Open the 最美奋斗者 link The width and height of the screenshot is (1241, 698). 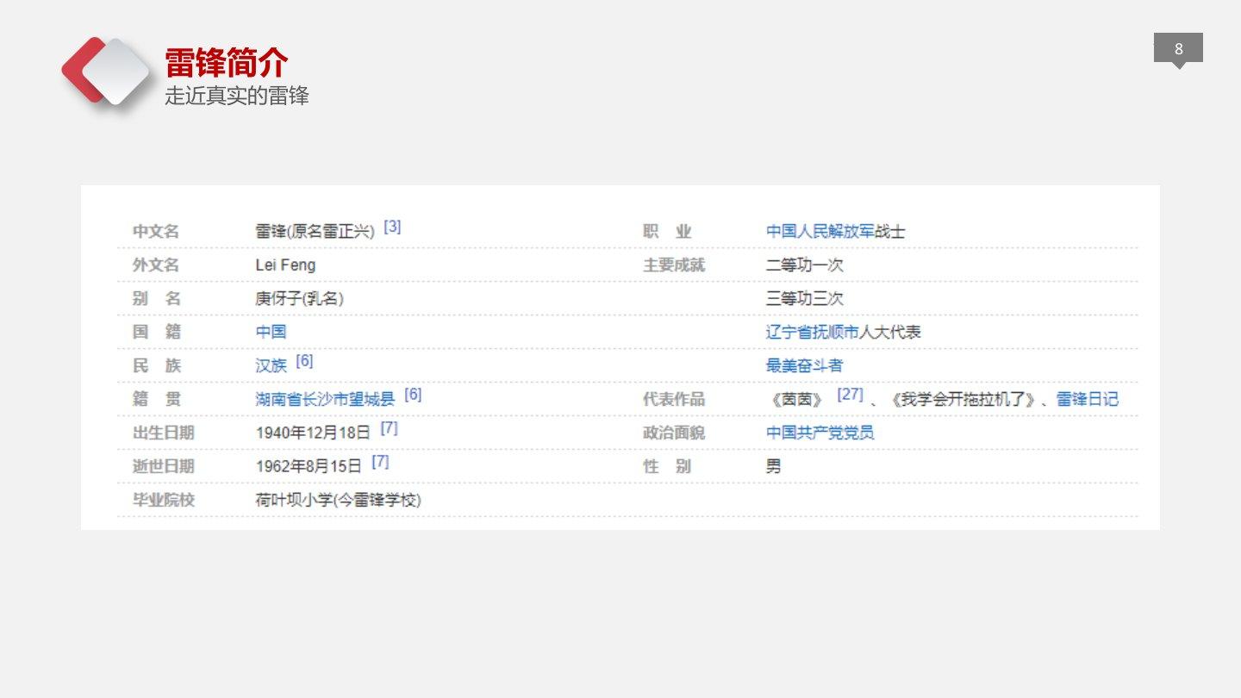[x=804, y=365]
